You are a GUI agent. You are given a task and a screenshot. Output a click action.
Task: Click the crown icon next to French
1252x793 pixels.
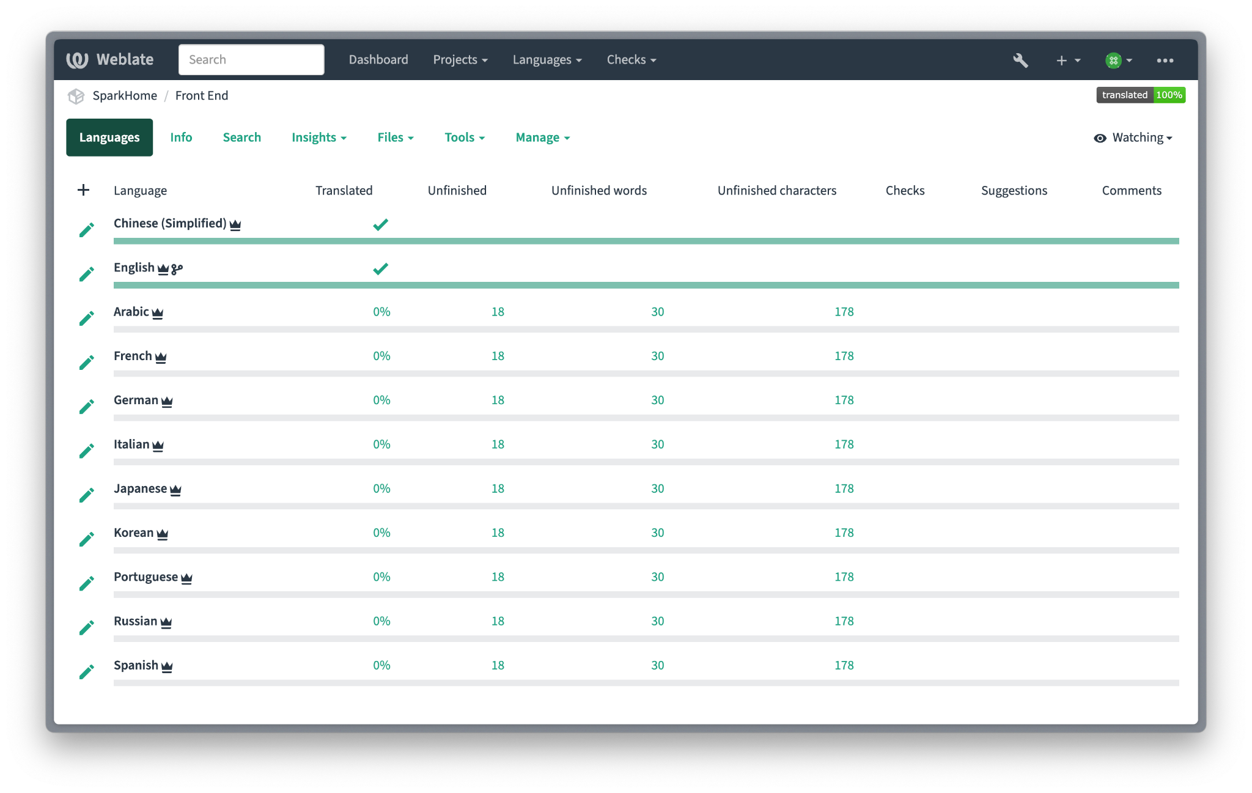(x=161, y=357)
